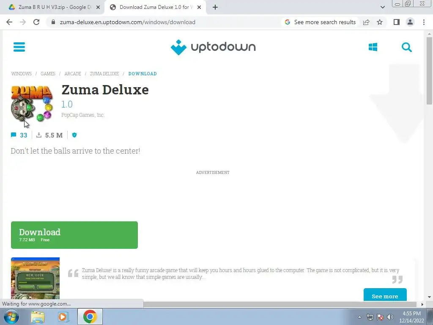433x325 pixels.
Task: Open the Uptodown hamburger menu
Action: click(19, 47)
